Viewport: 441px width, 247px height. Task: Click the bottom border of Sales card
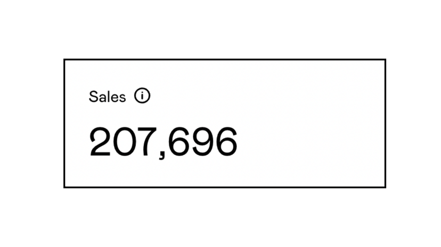[x=225, y=187]
